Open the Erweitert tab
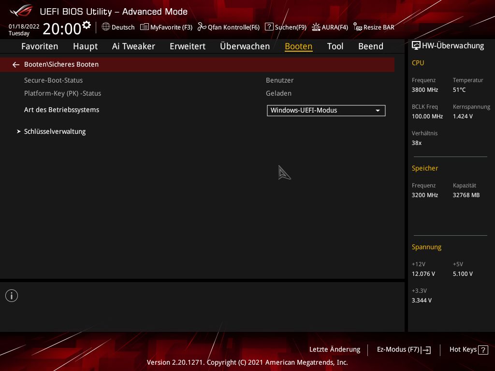Image resolution: width=495 pixels, height=371 pixels. [x=188, y=46]
